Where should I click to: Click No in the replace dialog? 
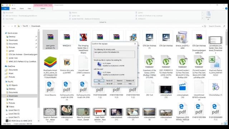pos(99,83)
